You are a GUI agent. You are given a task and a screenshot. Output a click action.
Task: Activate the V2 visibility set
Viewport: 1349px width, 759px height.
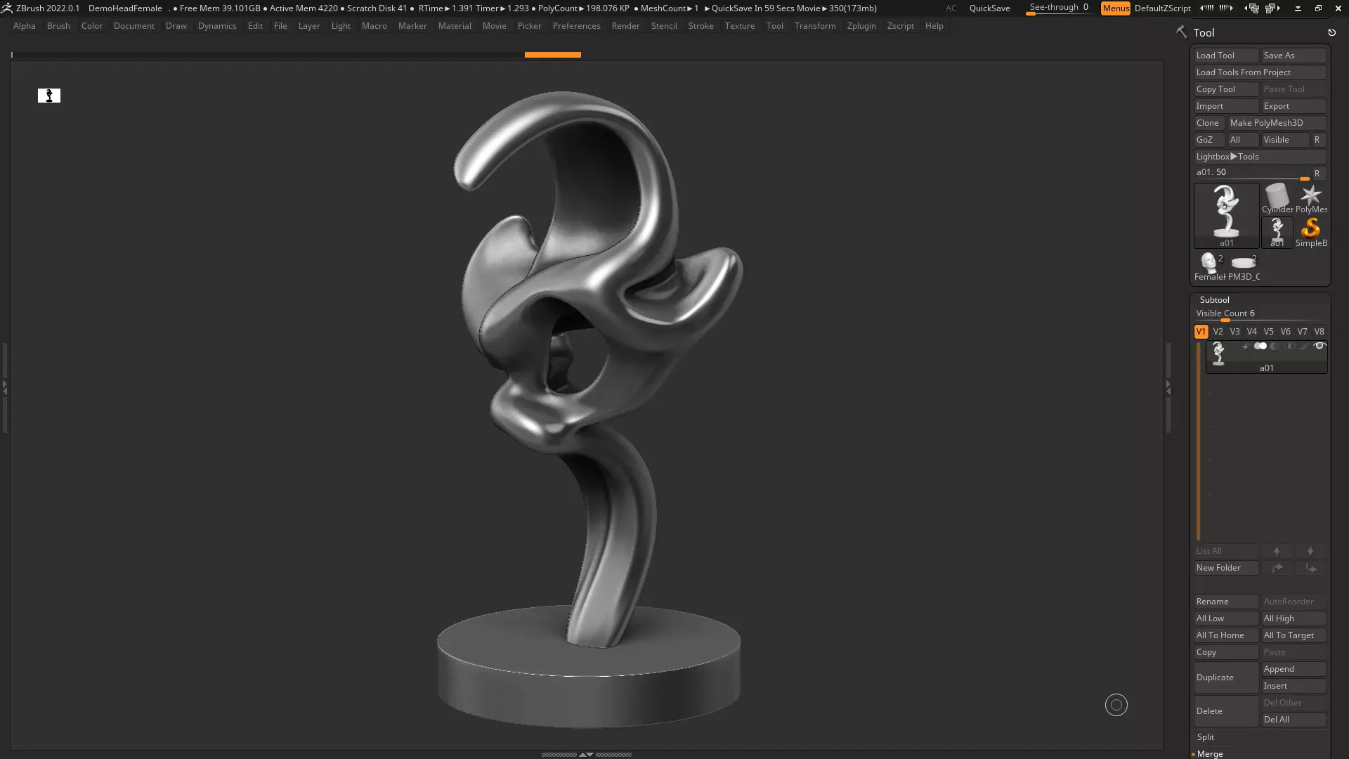point(1218,332)
